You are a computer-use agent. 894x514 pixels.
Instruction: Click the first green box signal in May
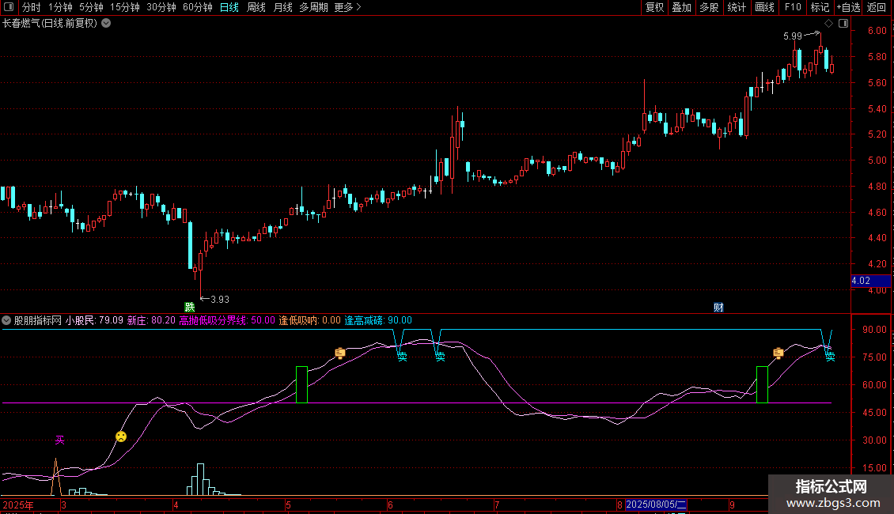pos(301,384)
